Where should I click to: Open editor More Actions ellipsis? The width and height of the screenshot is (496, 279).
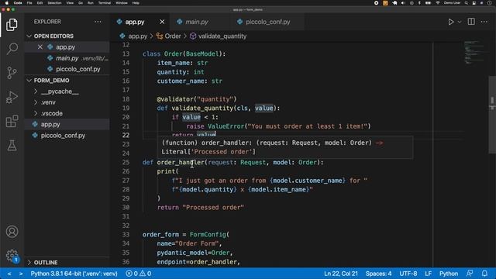click(484, 22)
